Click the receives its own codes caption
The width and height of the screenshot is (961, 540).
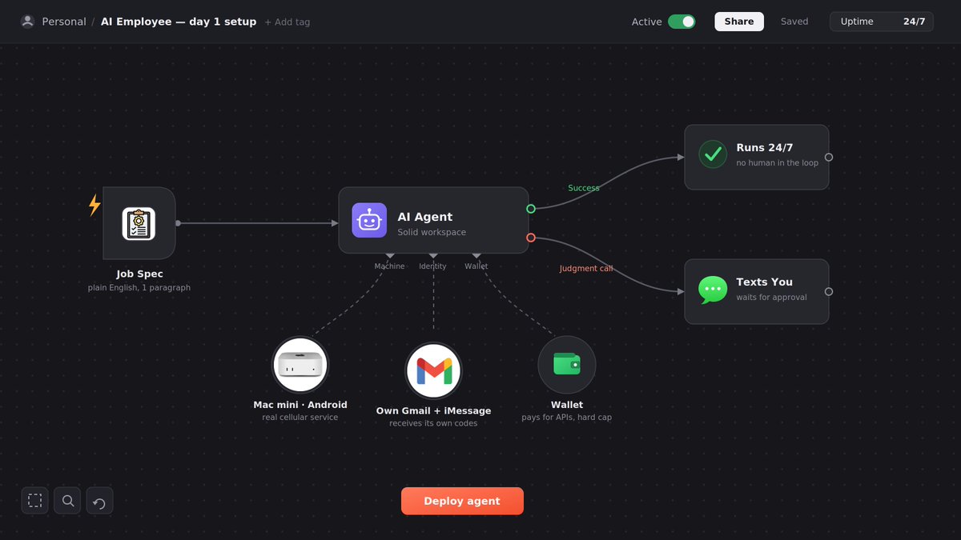pos(433,423)
